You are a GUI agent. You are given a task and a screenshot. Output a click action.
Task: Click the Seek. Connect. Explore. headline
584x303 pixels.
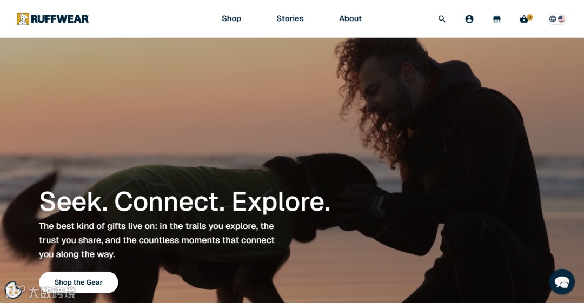point(185,202)
